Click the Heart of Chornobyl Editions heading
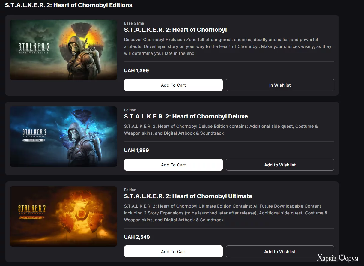The image size is (364, 266). [69, 5]
